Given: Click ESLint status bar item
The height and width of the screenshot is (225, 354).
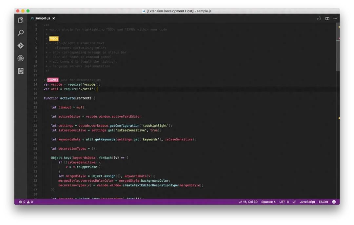Looking at the screenshot, I should 323,202.
